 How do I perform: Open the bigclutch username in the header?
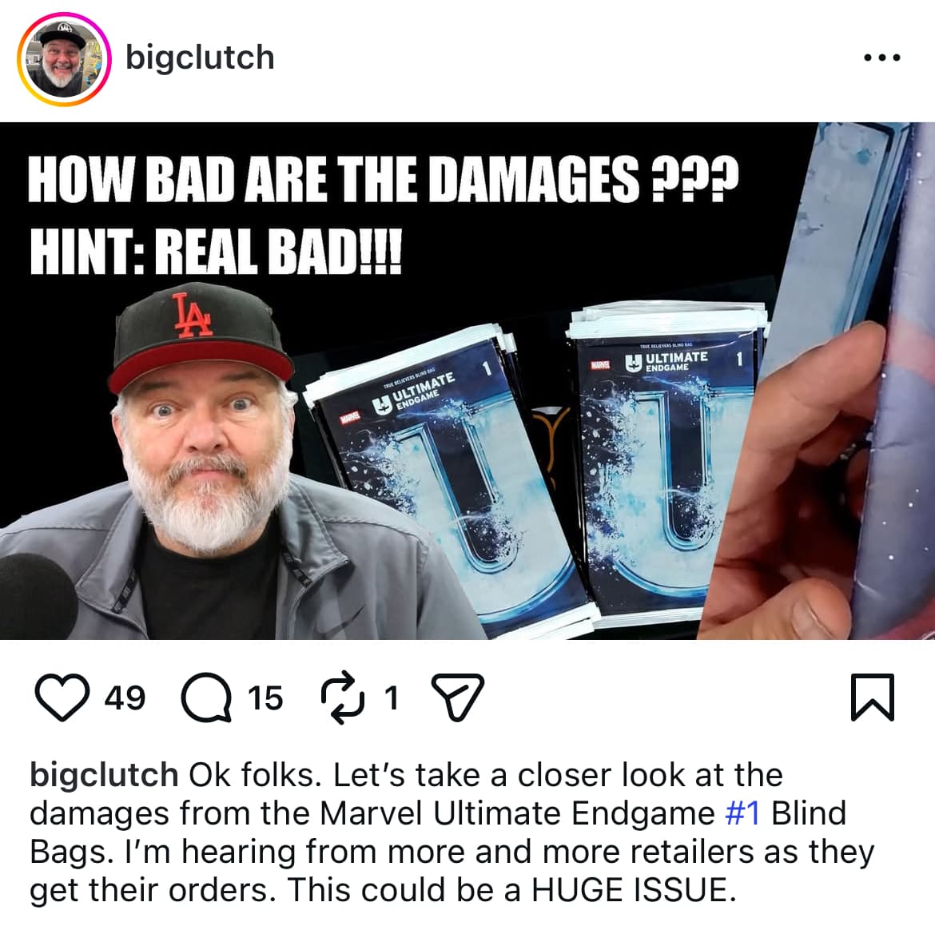(x=200, y=58)
